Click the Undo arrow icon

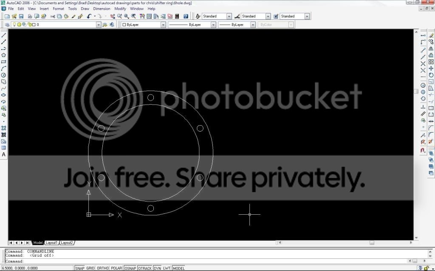pyautogui.click(x=89, y=17)
